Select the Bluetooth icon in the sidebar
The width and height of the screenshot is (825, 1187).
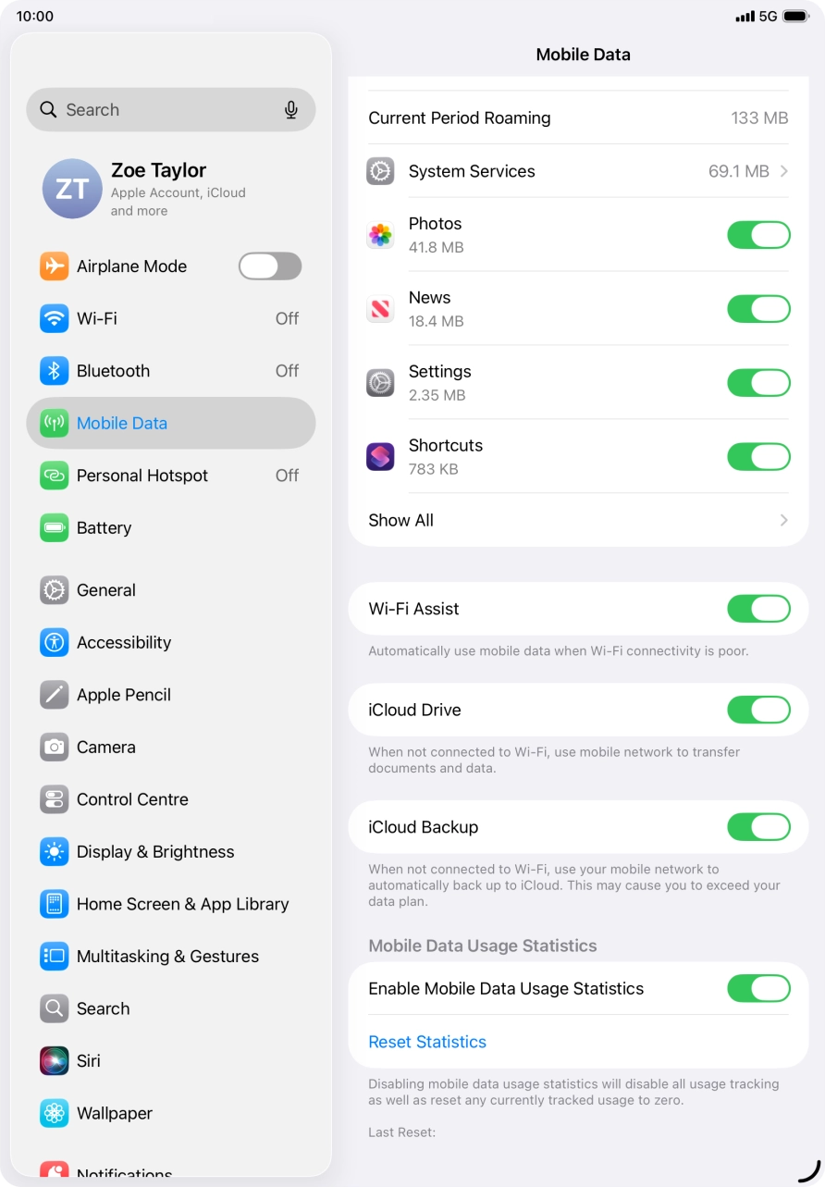[55, 371]
